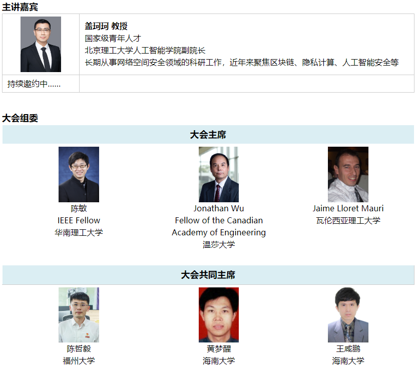The width and height of the screenshot is (416, 368).
Task: Click the 大会共同主席 section header
Action: [x=208, y=275]
